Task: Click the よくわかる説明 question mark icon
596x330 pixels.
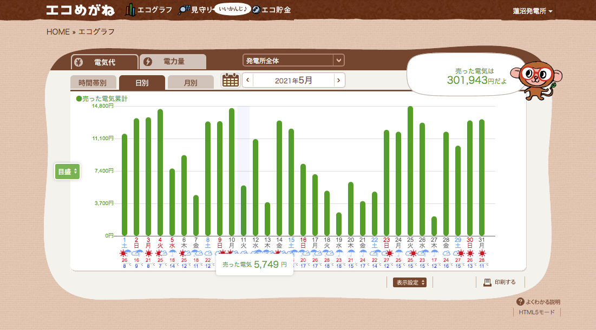Action: (520, 302)
